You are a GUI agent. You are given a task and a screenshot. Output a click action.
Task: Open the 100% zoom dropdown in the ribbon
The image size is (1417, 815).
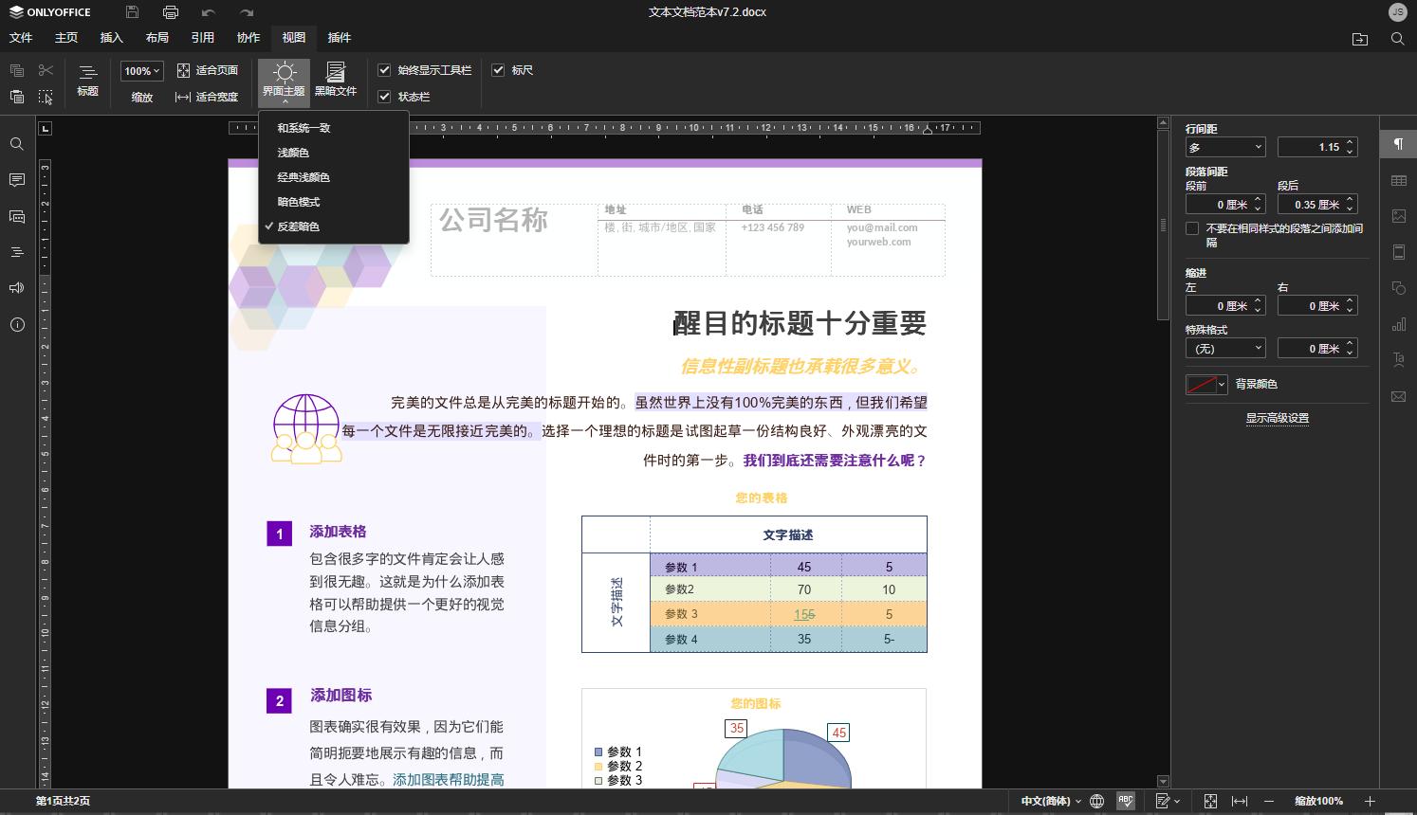tap(140, 70)
